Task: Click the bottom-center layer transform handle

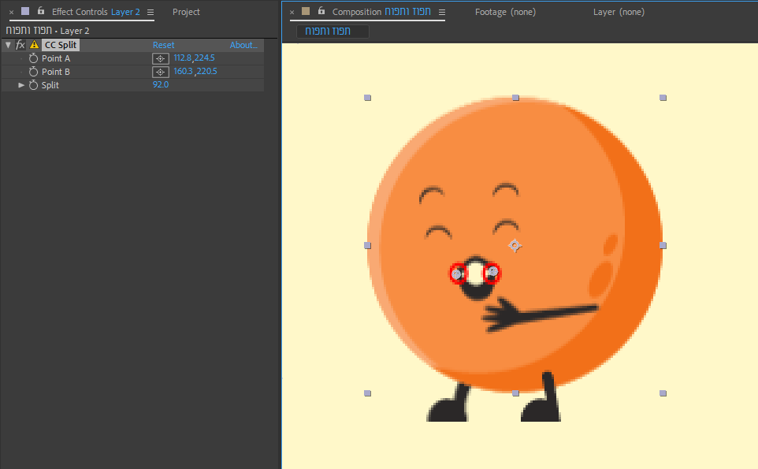Action: [515, 393]
